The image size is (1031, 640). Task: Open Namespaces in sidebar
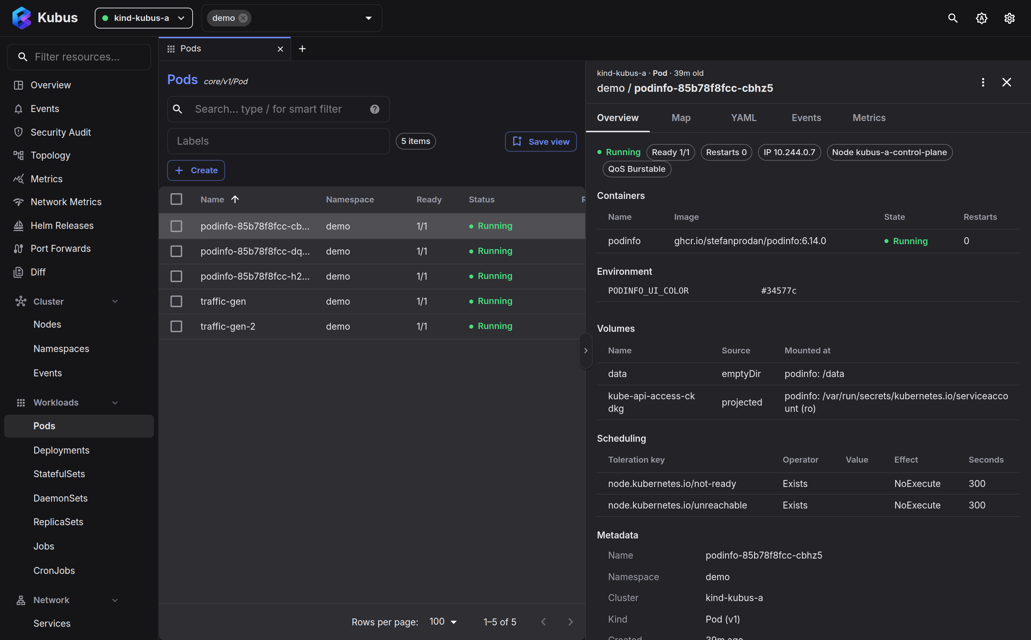click(79, 349)
